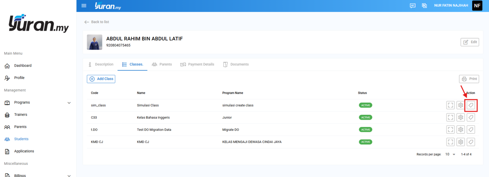The width and height of the screenshot is (489, 177).
Task: Click the tag icon for t.DO row
Action: [x=471, y=130]
